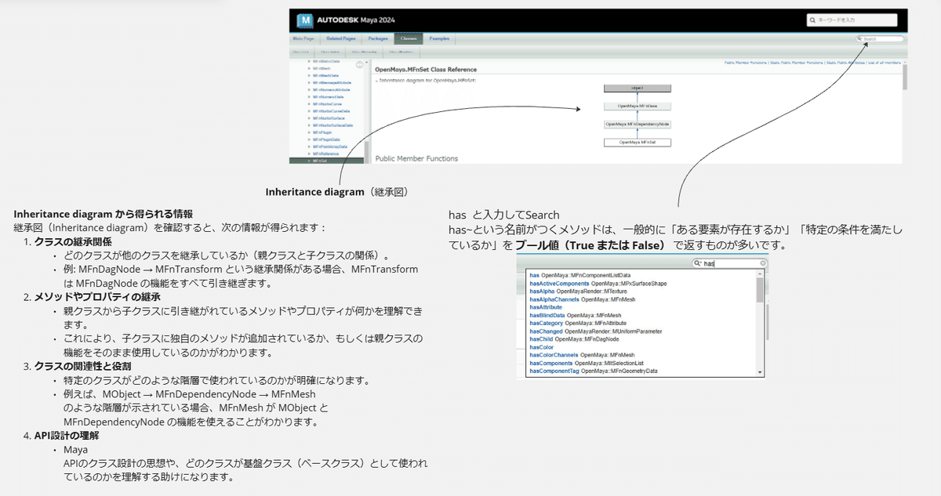Toggle the MFnPlugin tree arrow open

click(x=309, y=132)
